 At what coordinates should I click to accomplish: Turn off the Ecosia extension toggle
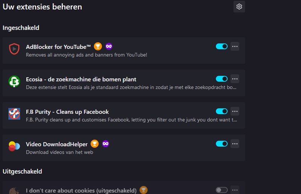(222, 79)
